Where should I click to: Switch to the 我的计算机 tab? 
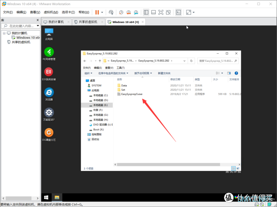[x=56, y=22]
